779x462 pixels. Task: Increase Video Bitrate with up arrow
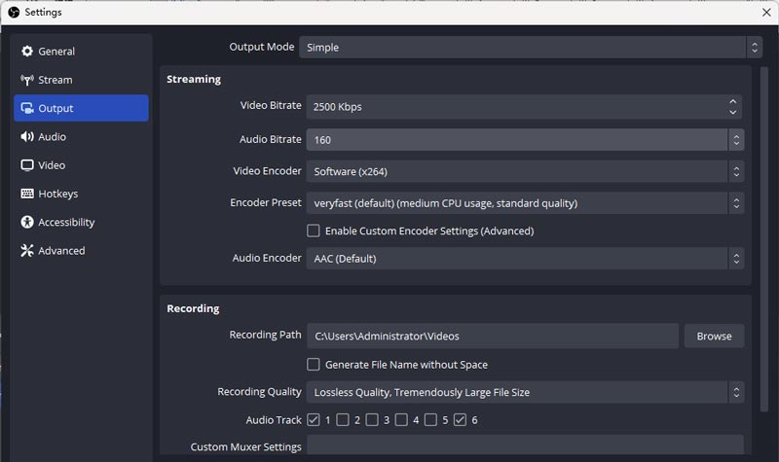tap(732, 101)
